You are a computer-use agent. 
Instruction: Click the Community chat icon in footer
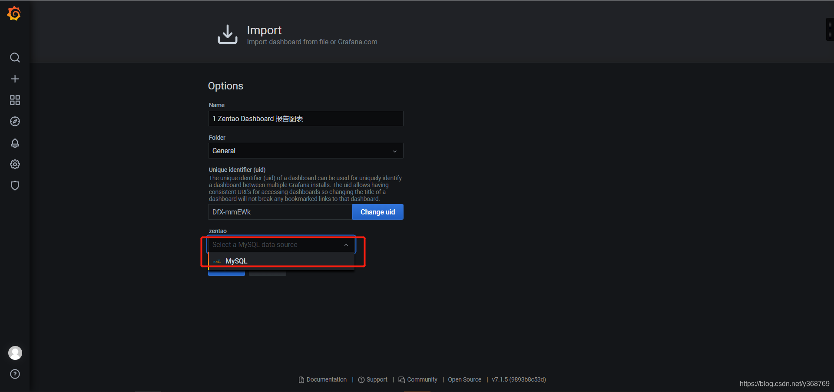pyautogui.click(x=402, y=380)
